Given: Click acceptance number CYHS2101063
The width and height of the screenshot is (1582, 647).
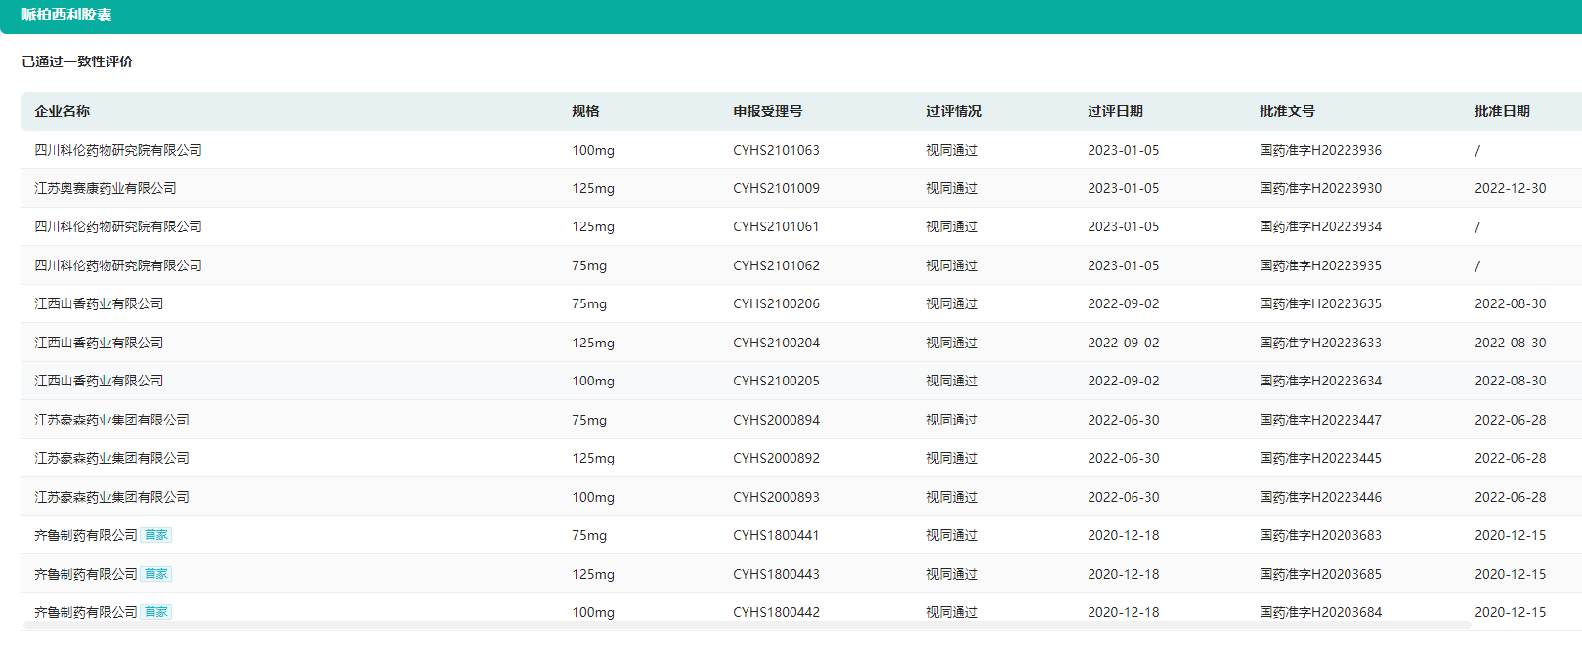Looking at the screenshot, I should point(776,150).
